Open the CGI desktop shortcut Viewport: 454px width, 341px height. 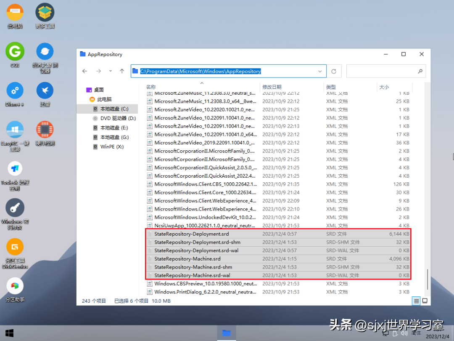click(x=15, y=55)
